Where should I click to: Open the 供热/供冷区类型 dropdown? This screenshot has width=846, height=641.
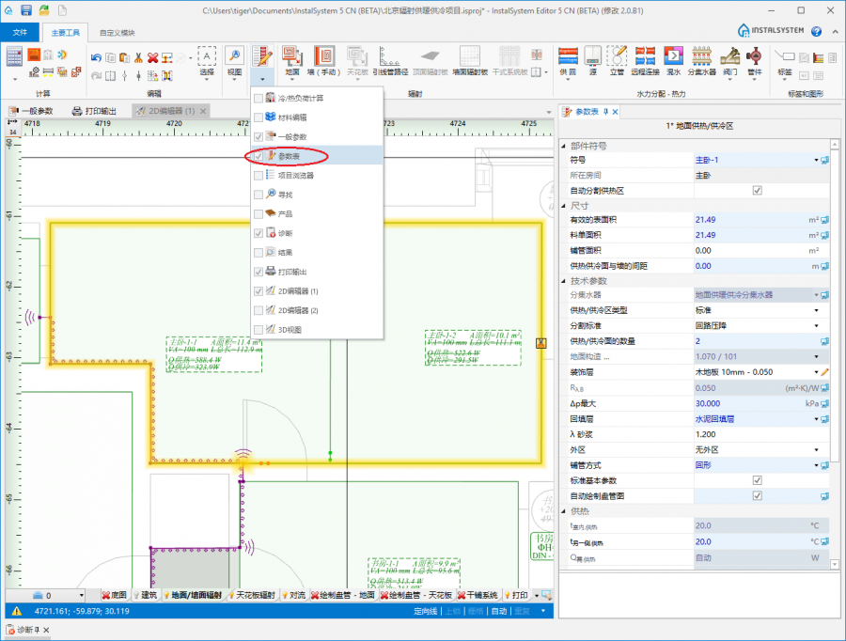(x=817, y=310)
